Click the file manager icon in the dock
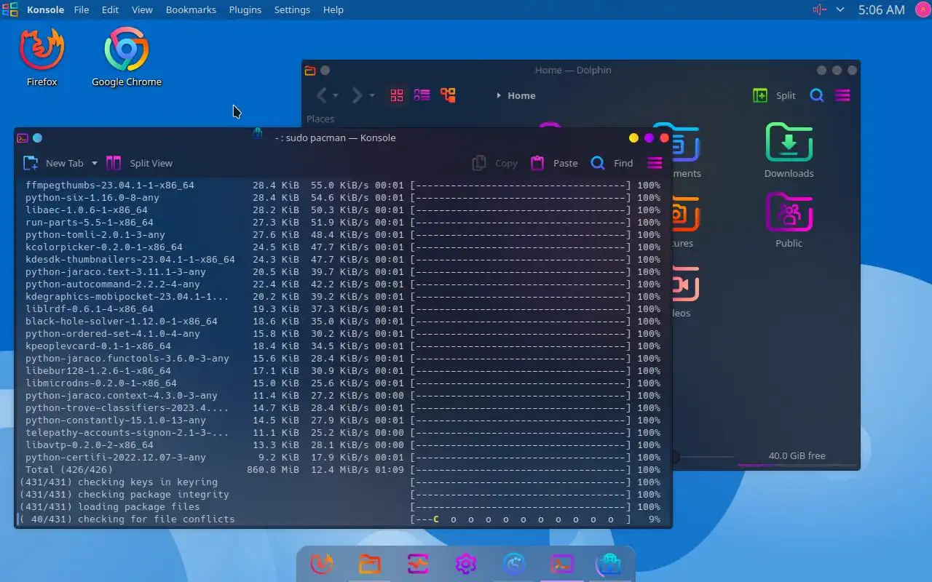 370,564
